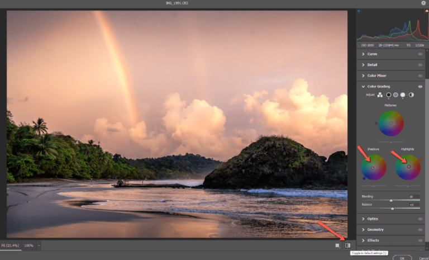Click orange hue handle on Highlights wheel
The height and width of the screenshot is (260, 429).
coord(421,160)
